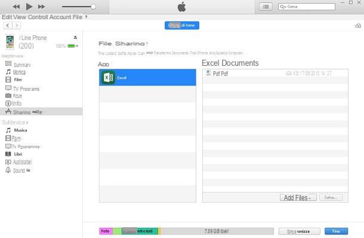
Task: Click the Salva button
Action: click(331, 197)
